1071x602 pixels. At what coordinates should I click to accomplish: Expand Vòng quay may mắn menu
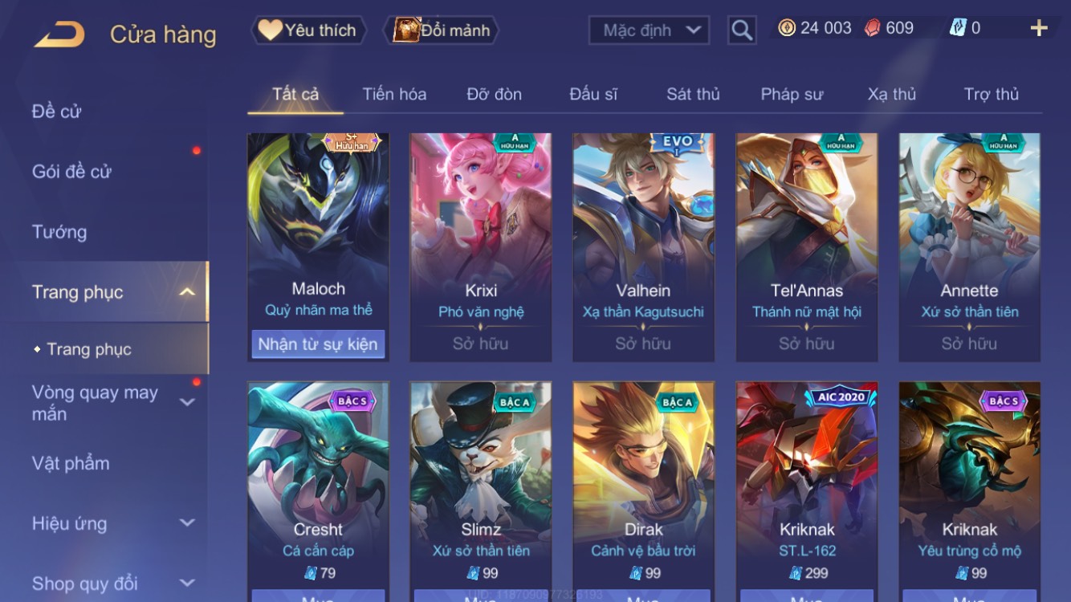[x=187, y=403]
